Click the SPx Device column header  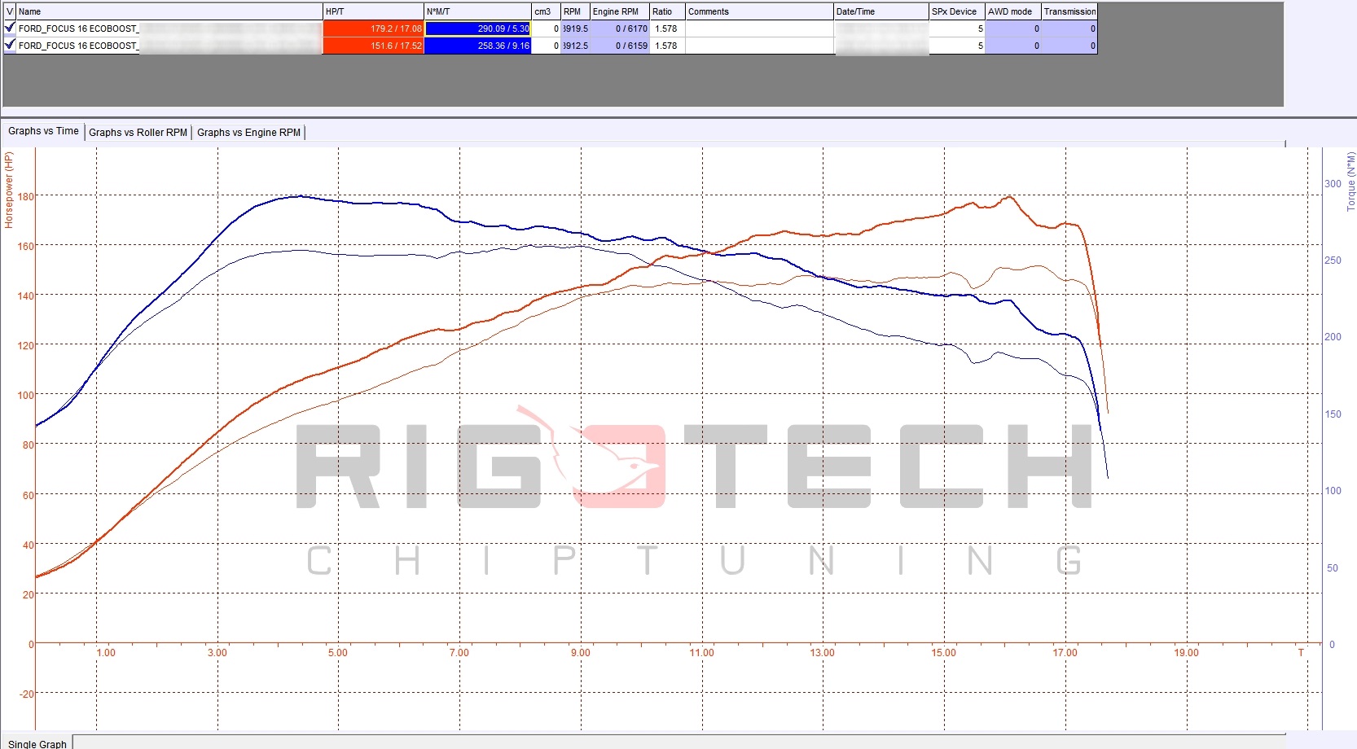(957, 11)
